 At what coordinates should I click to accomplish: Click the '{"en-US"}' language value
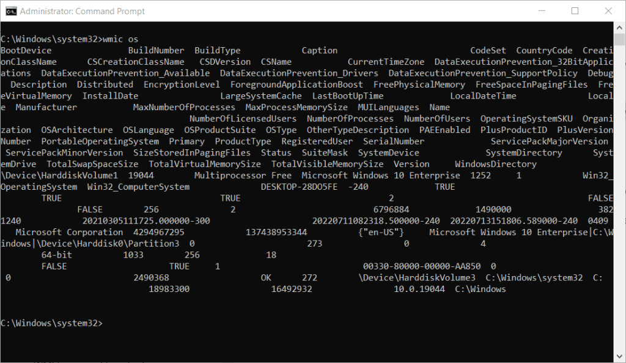pyautogui.click(x=381, y=233)
